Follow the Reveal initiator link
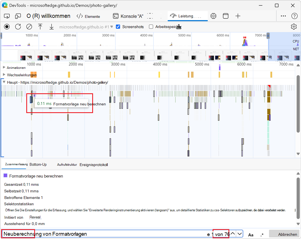The width and height of the screenshot is (301, 239). (35, 217)
